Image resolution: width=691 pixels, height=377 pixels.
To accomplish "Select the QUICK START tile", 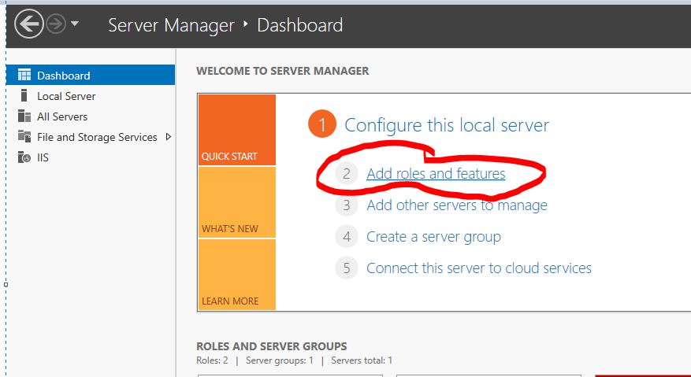I will click(x=236, y=130).
